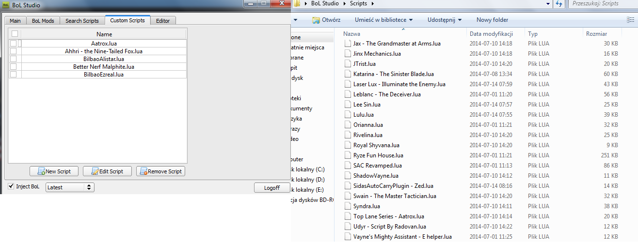Check the Aatrox.lua checkbox
The width and height of the screenshot is (638, 245).
coord(13,43)
